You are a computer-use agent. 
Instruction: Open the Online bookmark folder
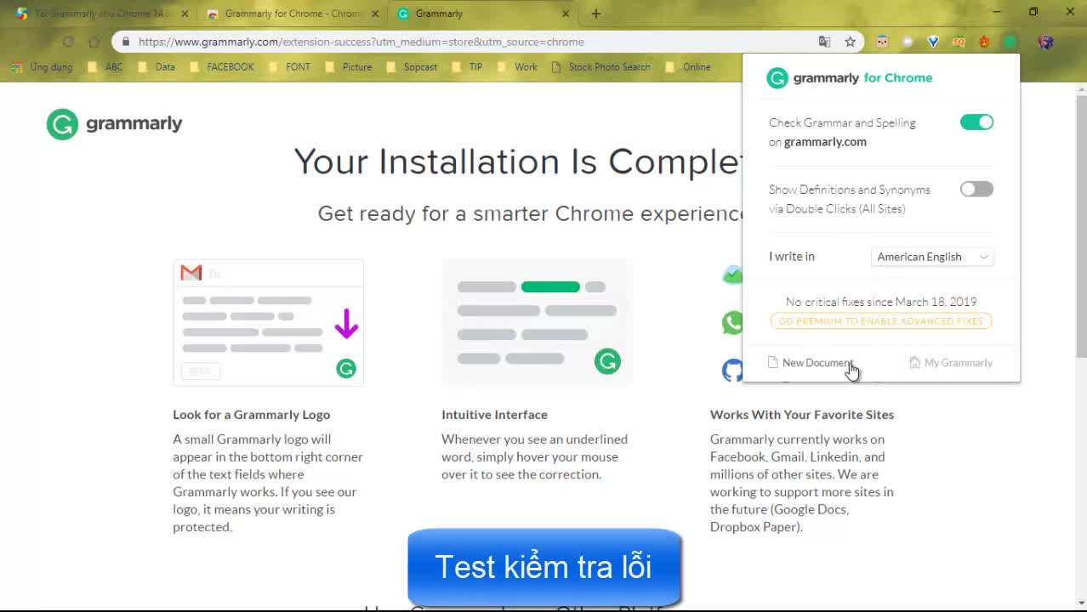pos(688,67)
